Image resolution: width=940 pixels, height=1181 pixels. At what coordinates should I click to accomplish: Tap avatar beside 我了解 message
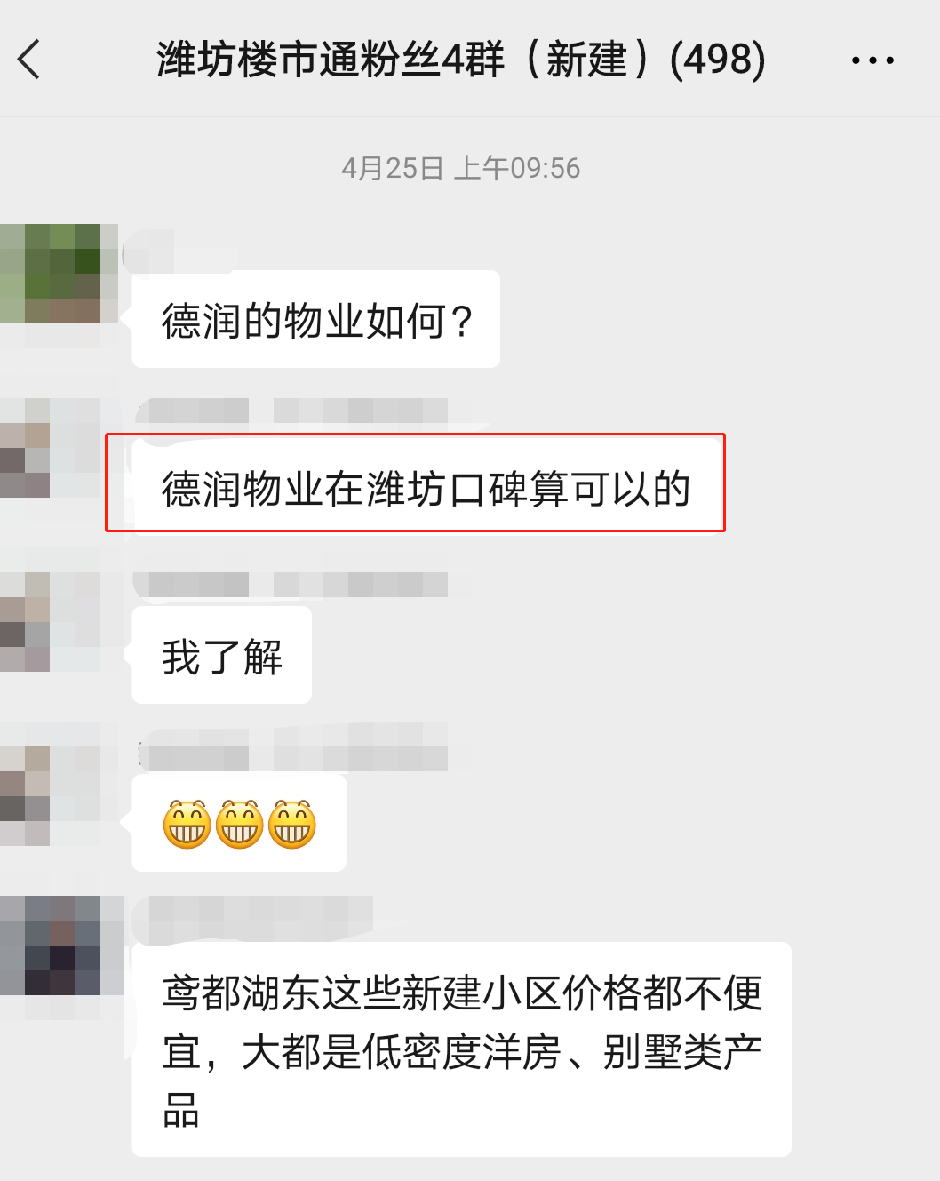[50, 621]
